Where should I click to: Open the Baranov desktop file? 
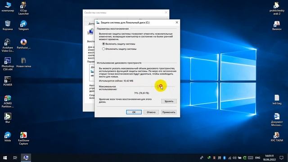pyautogui.click(x=277, y=25)
